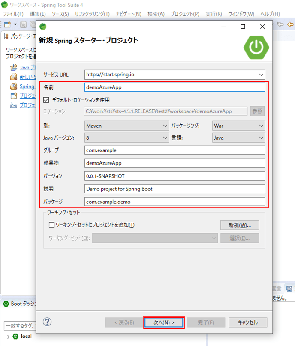Enable adding project to working set

pyautogui.click(x=51, y=225)
